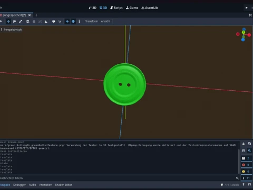The height and width of the screenshot is (190, 253).
Task: Open the AssetLib workspace
Action: point(150,8)
